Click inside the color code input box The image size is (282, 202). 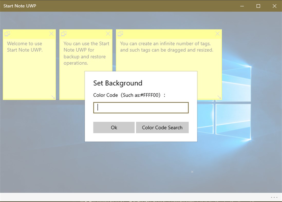tap(141, 108)
